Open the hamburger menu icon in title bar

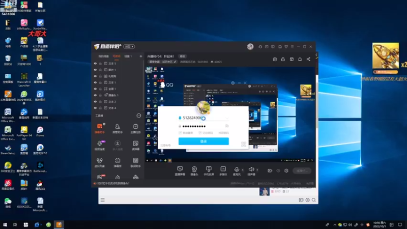[x=292, y=47]
